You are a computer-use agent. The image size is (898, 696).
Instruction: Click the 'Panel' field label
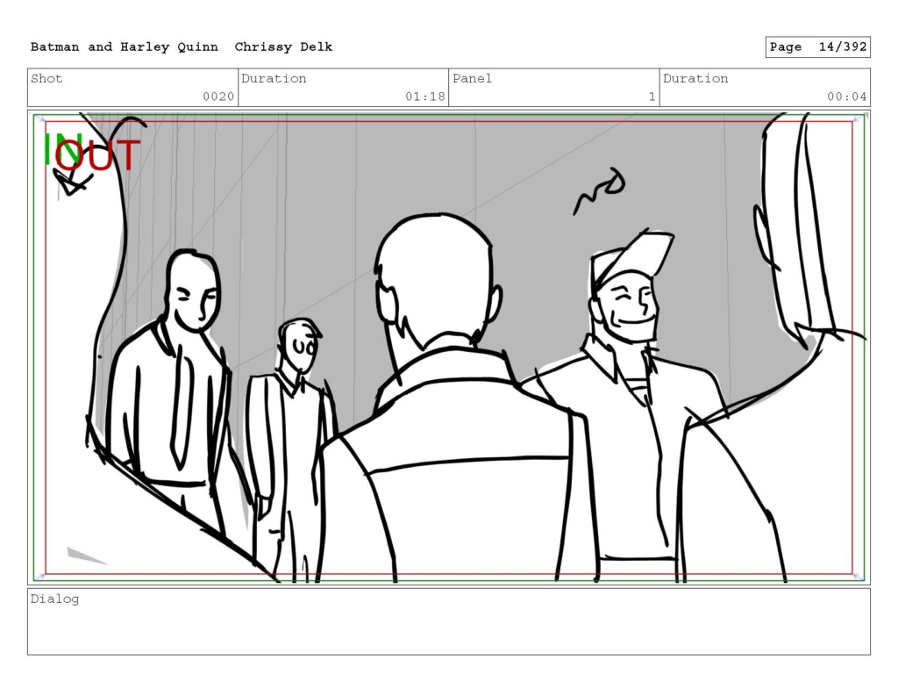click(x=472, y=78)
